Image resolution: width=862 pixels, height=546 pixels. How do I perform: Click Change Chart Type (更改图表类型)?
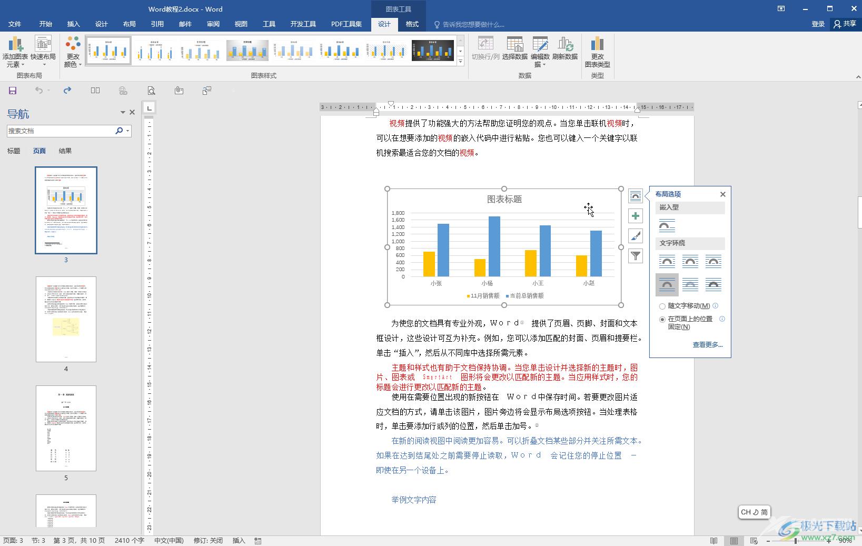click(x=597, y=52)
